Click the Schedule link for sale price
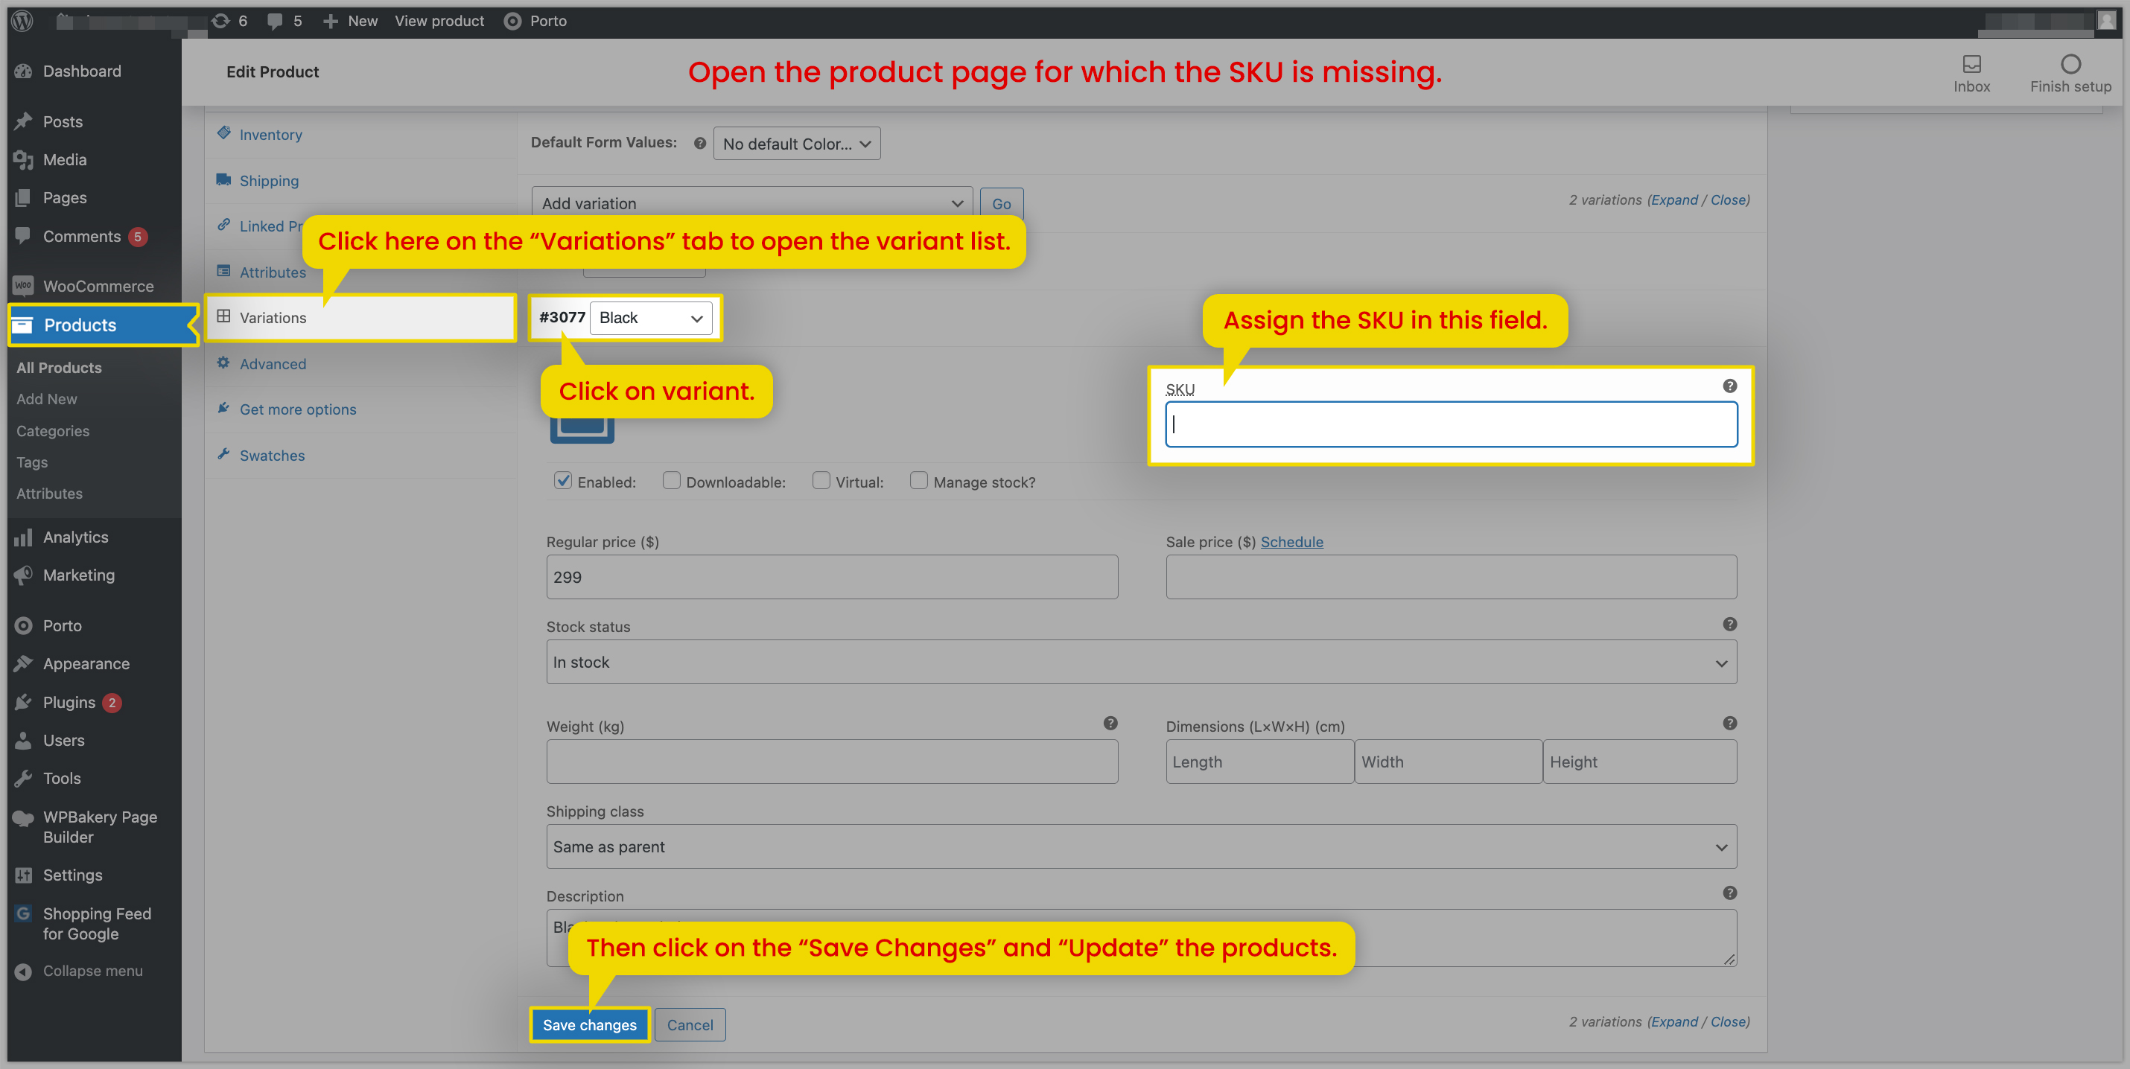 tap(1291, 541)
